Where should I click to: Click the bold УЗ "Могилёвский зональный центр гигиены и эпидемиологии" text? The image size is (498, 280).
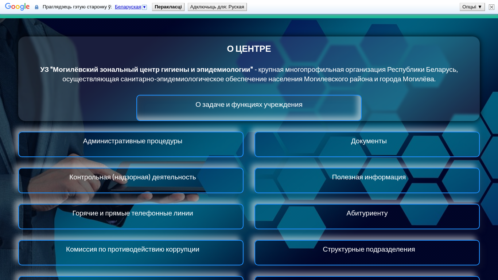tap(147, 69)
